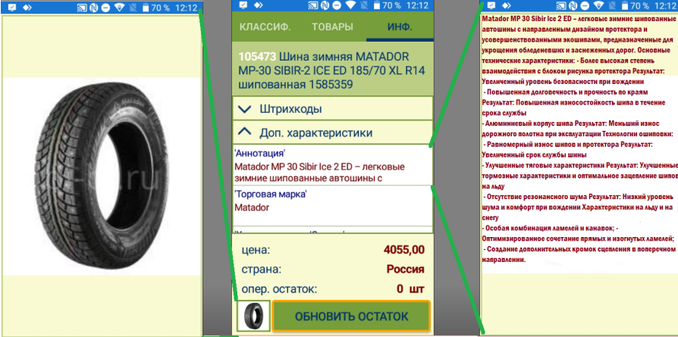Tap the notification check icon in the image screen status bar
The image size is (678, 337).
click(11, 8)
